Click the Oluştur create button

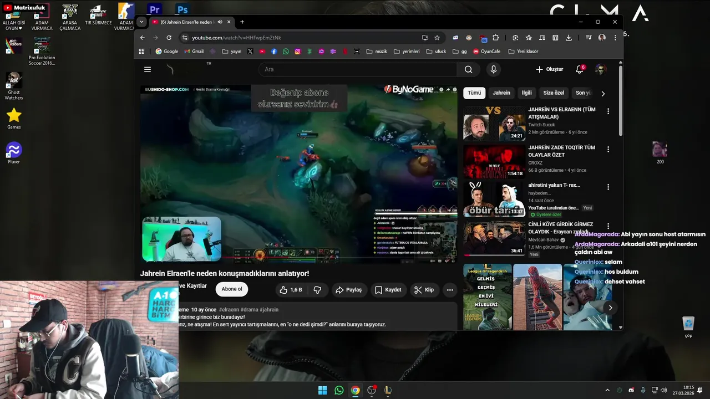point(550,69)
